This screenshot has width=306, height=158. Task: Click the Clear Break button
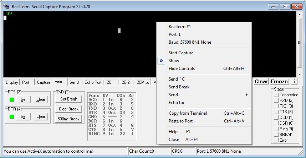tap(68, 109)
